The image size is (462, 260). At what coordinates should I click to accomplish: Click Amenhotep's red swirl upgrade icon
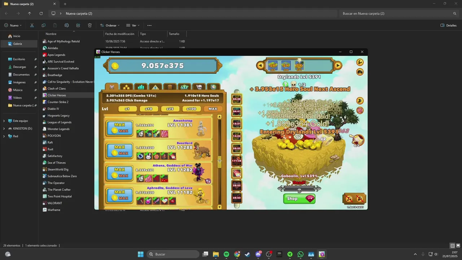tap(164, 134)
